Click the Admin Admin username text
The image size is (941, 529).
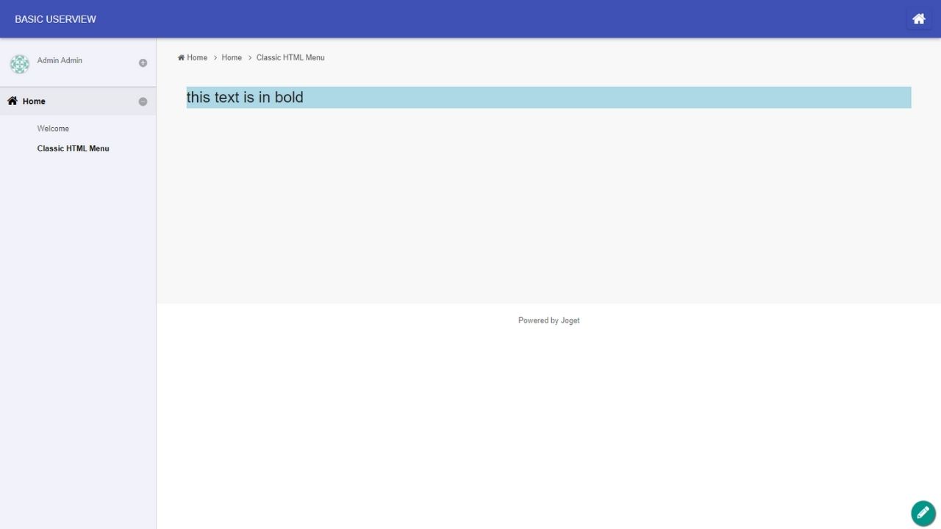coord(60,60)
